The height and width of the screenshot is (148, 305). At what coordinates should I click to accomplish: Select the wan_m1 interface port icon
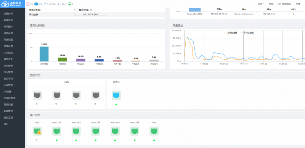56,131
